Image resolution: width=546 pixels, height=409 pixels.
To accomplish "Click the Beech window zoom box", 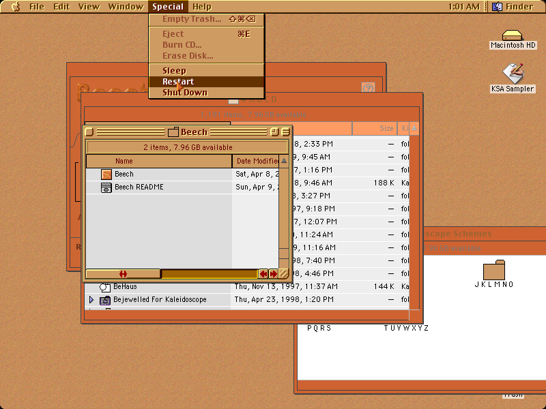I will click(274, 132).
